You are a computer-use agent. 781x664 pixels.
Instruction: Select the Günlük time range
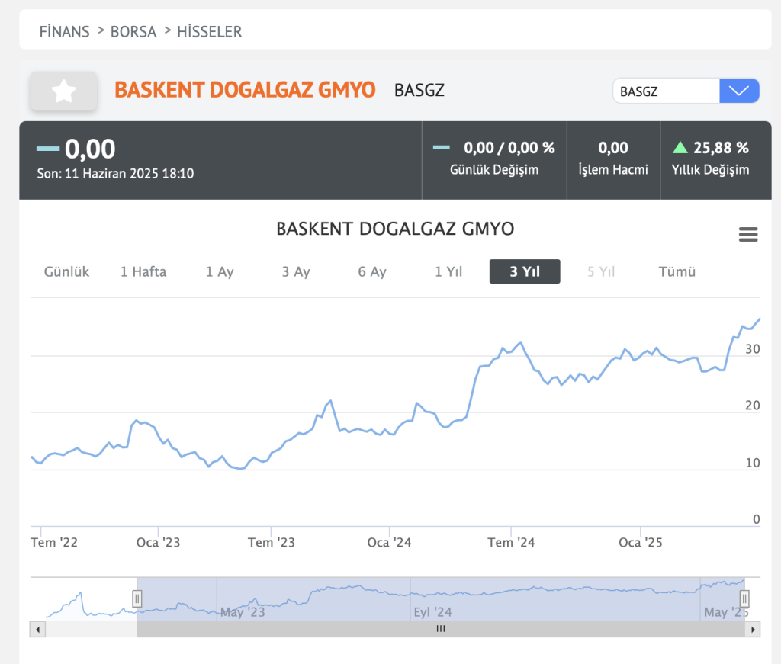(x=67, y=272)
